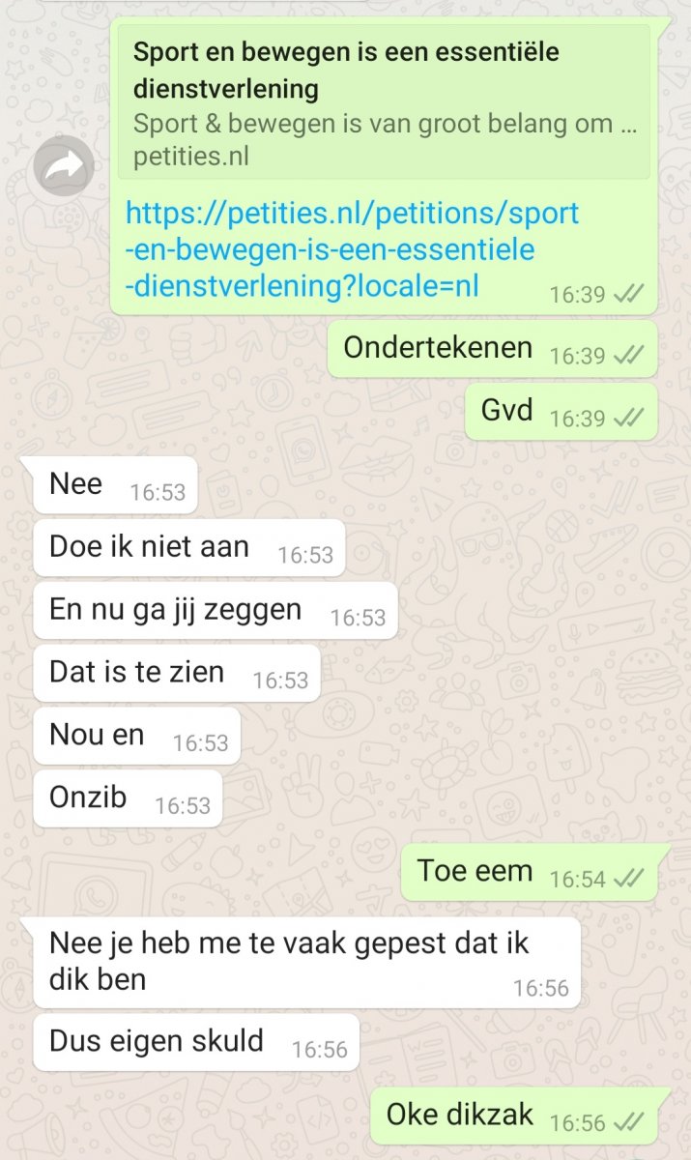Select the Gvd message bubble
This screenshot has height=1160, width=691.
click(561, 411)
